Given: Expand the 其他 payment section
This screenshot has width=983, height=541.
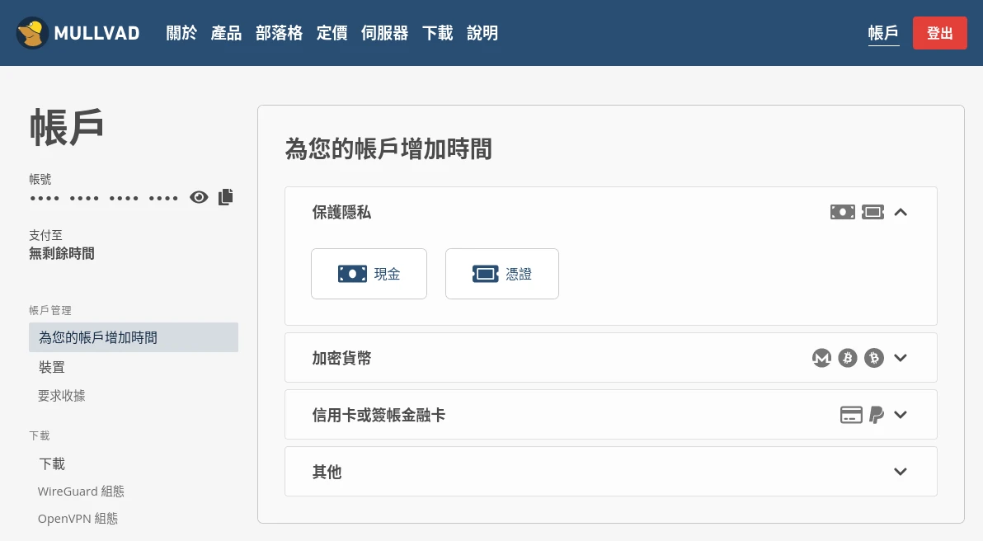Looking at the screenshot, I should click(x=901, y=472).
